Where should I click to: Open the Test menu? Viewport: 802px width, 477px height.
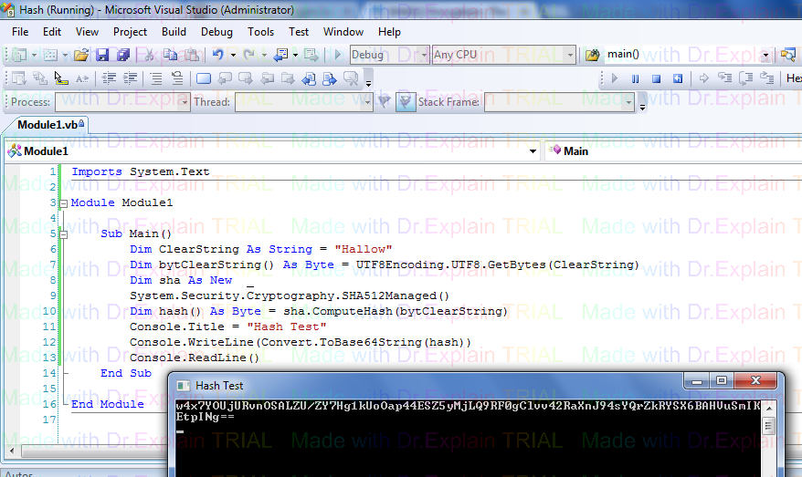coord(299,32)
